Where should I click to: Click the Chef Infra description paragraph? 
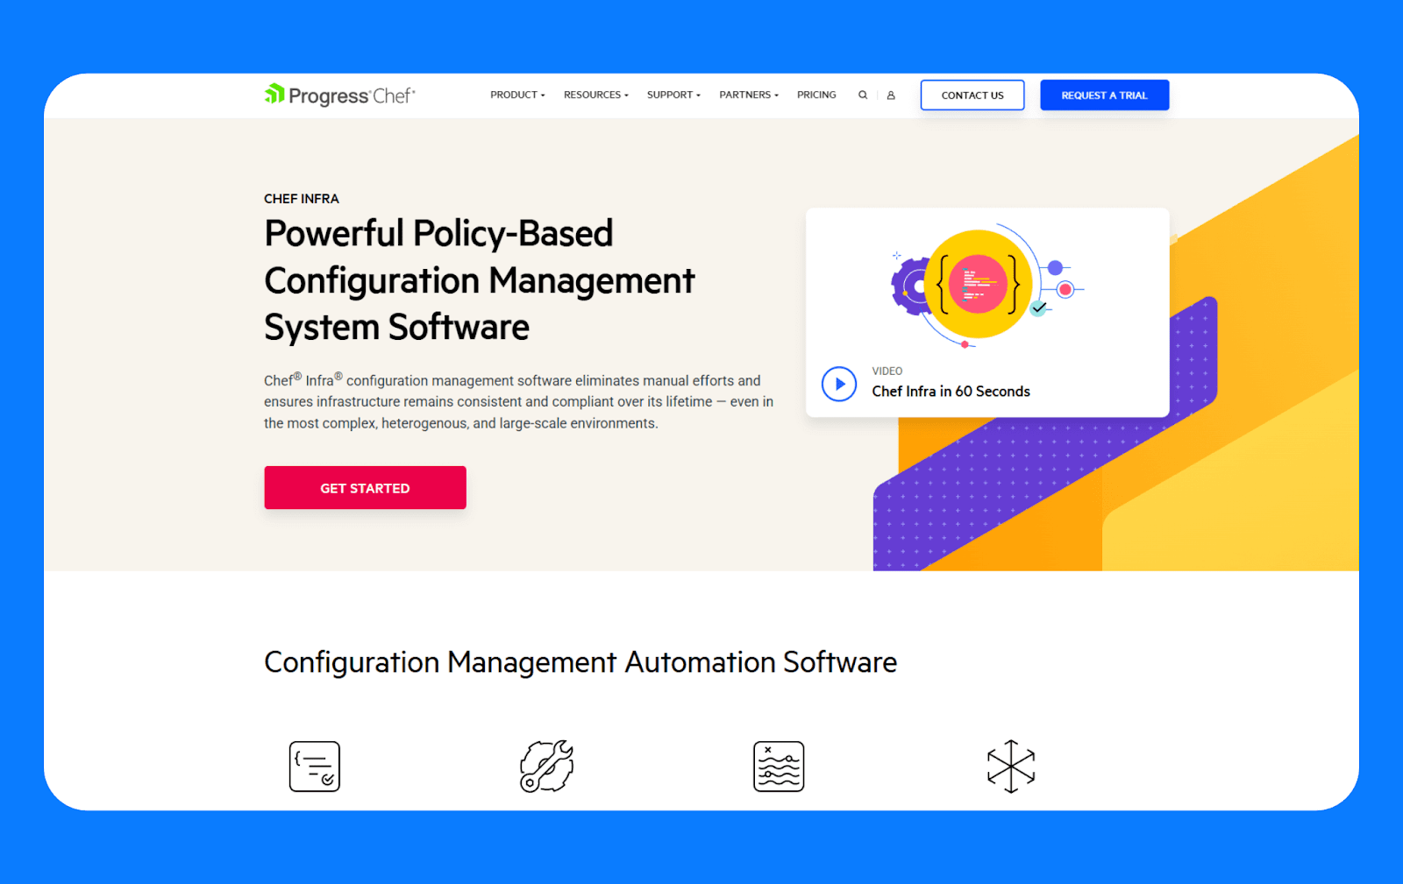coord(518,401)
